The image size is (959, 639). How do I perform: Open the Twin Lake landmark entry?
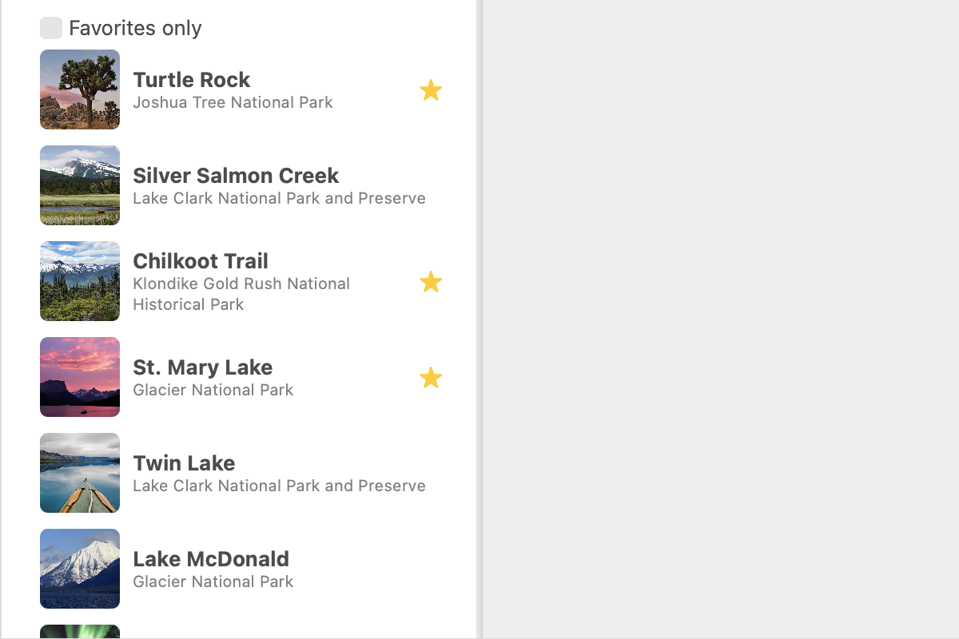pyautogui.click(x=184, y=463)
